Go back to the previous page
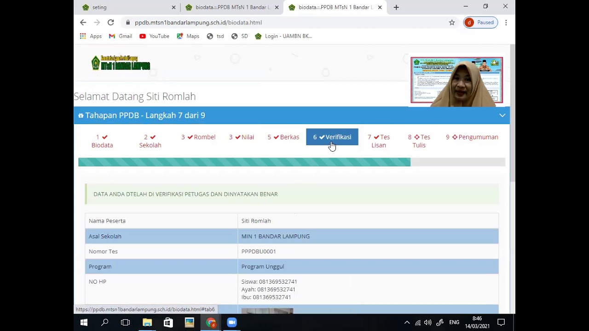The width and height of the screenshot is (589, 331). pyautogui.click(x=83, y=23)
